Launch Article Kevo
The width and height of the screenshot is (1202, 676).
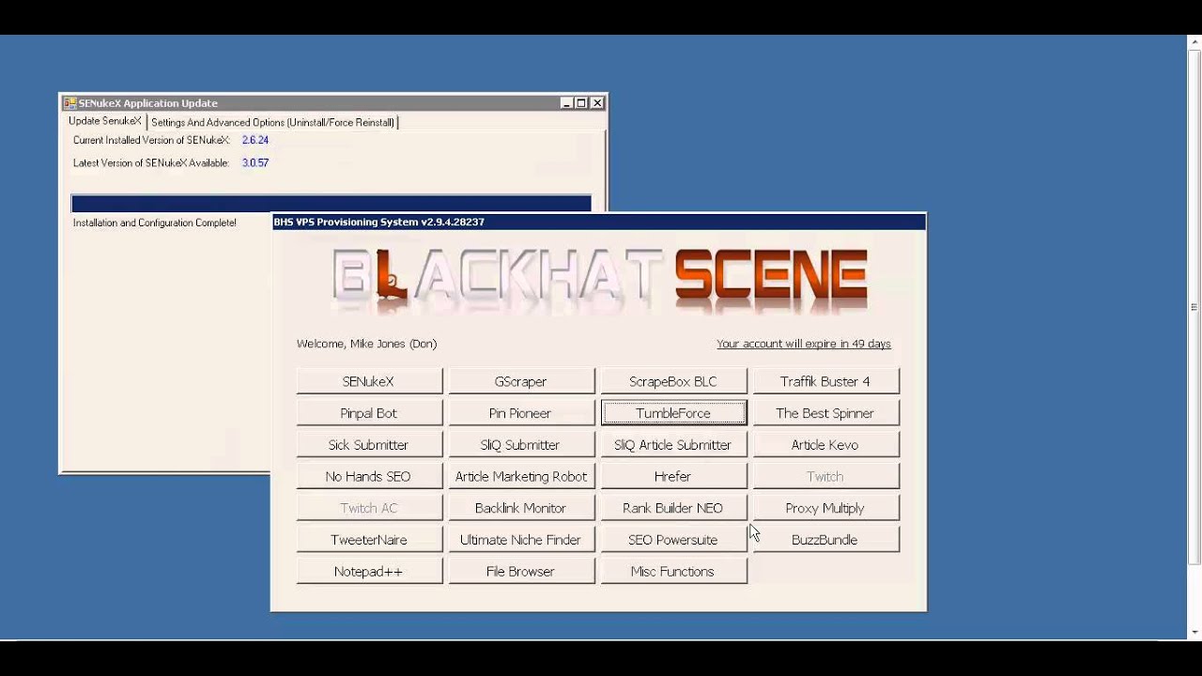[825, 445]
